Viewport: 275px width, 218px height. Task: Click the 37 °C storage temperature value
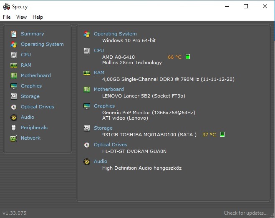pyautogui.click(x=209, y=135)
